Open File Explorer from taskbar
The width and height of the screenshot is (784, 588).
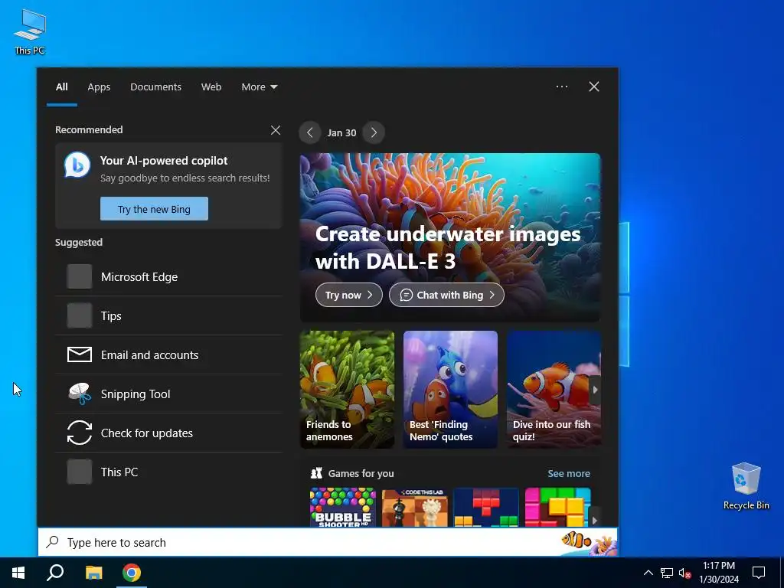[93, 573]
